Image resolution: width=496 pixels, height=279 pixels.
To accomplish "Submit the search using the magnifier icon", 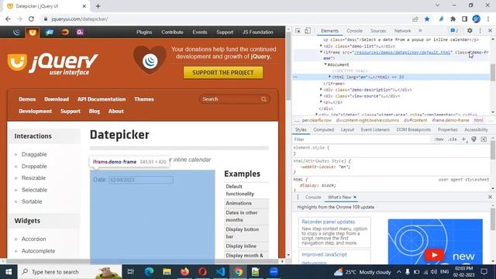I will pos(263,99).
